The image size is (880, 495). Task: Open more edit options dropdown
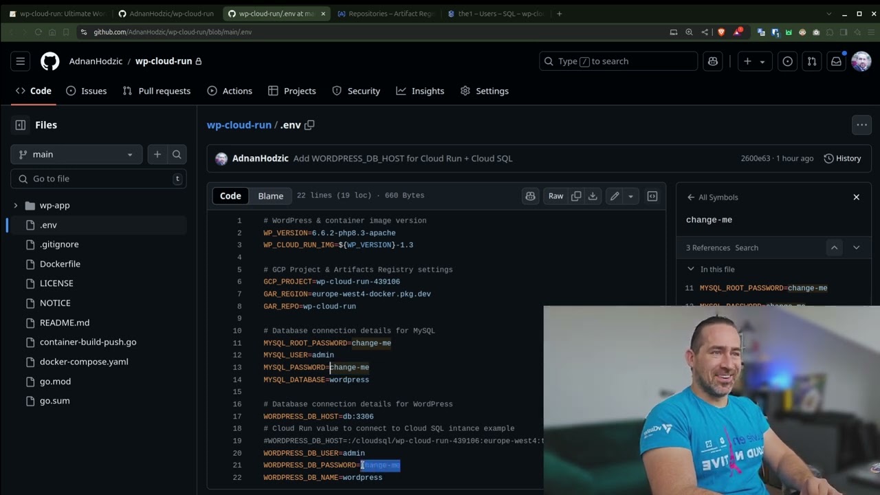(x=630, y=196)
